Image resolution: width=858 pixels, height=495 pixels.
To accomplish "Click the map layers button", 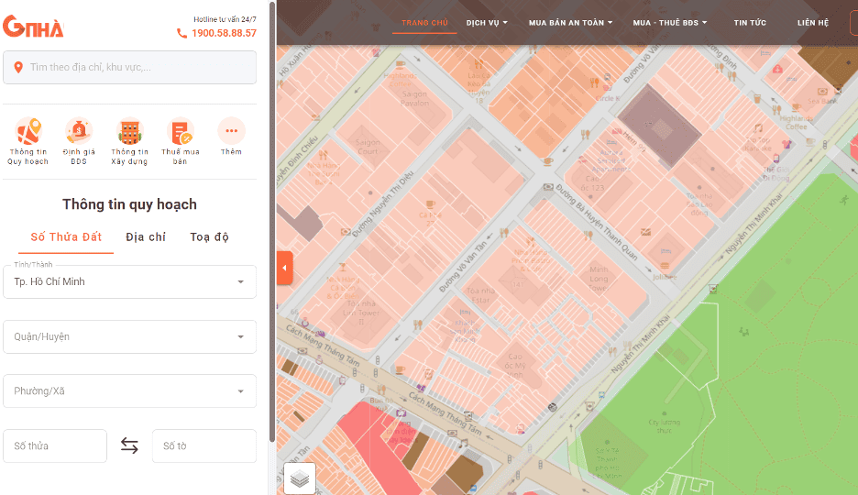I will point(300,478).
